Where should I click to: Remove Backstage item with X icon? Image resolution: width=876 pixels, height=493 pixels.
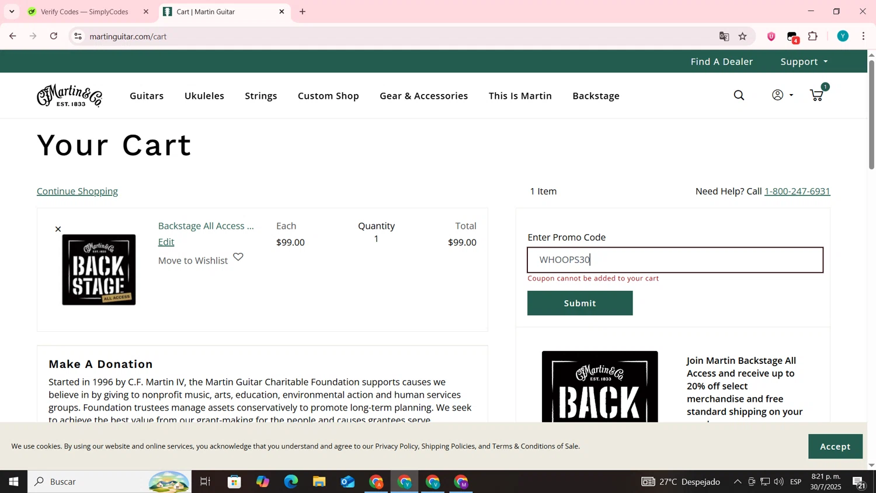[x=58, y=229]
